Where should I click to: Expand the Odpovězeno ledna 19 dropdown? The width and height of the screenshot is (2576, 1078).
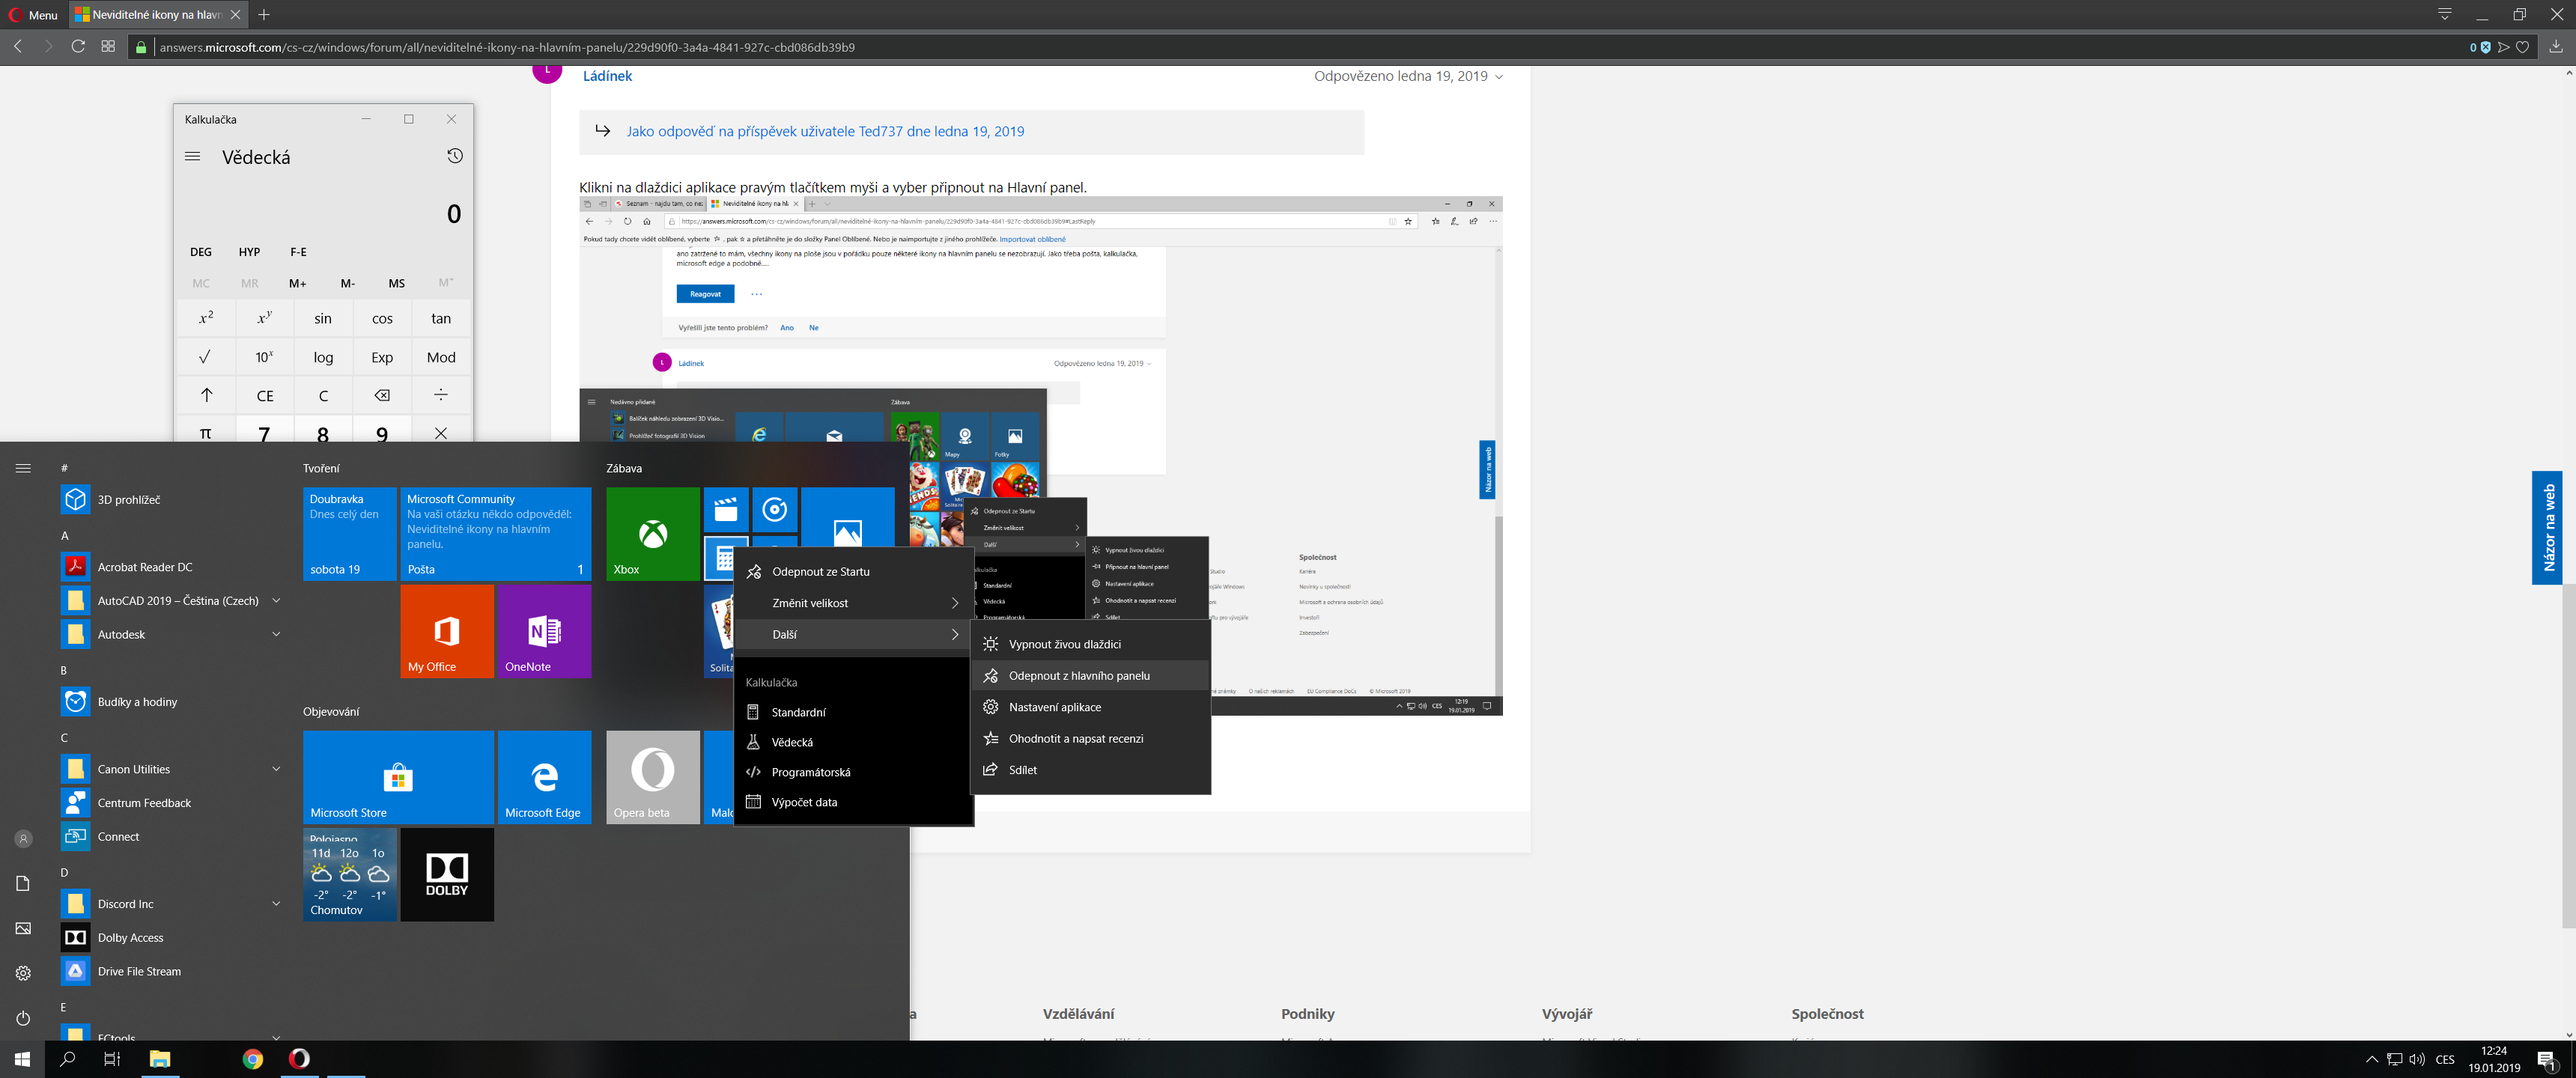click(x=1498, y=77)
